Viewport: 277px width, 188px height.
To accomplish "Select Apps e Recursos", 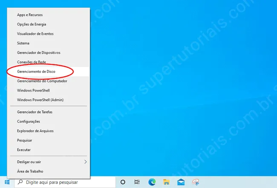I will tap(49, 15).
